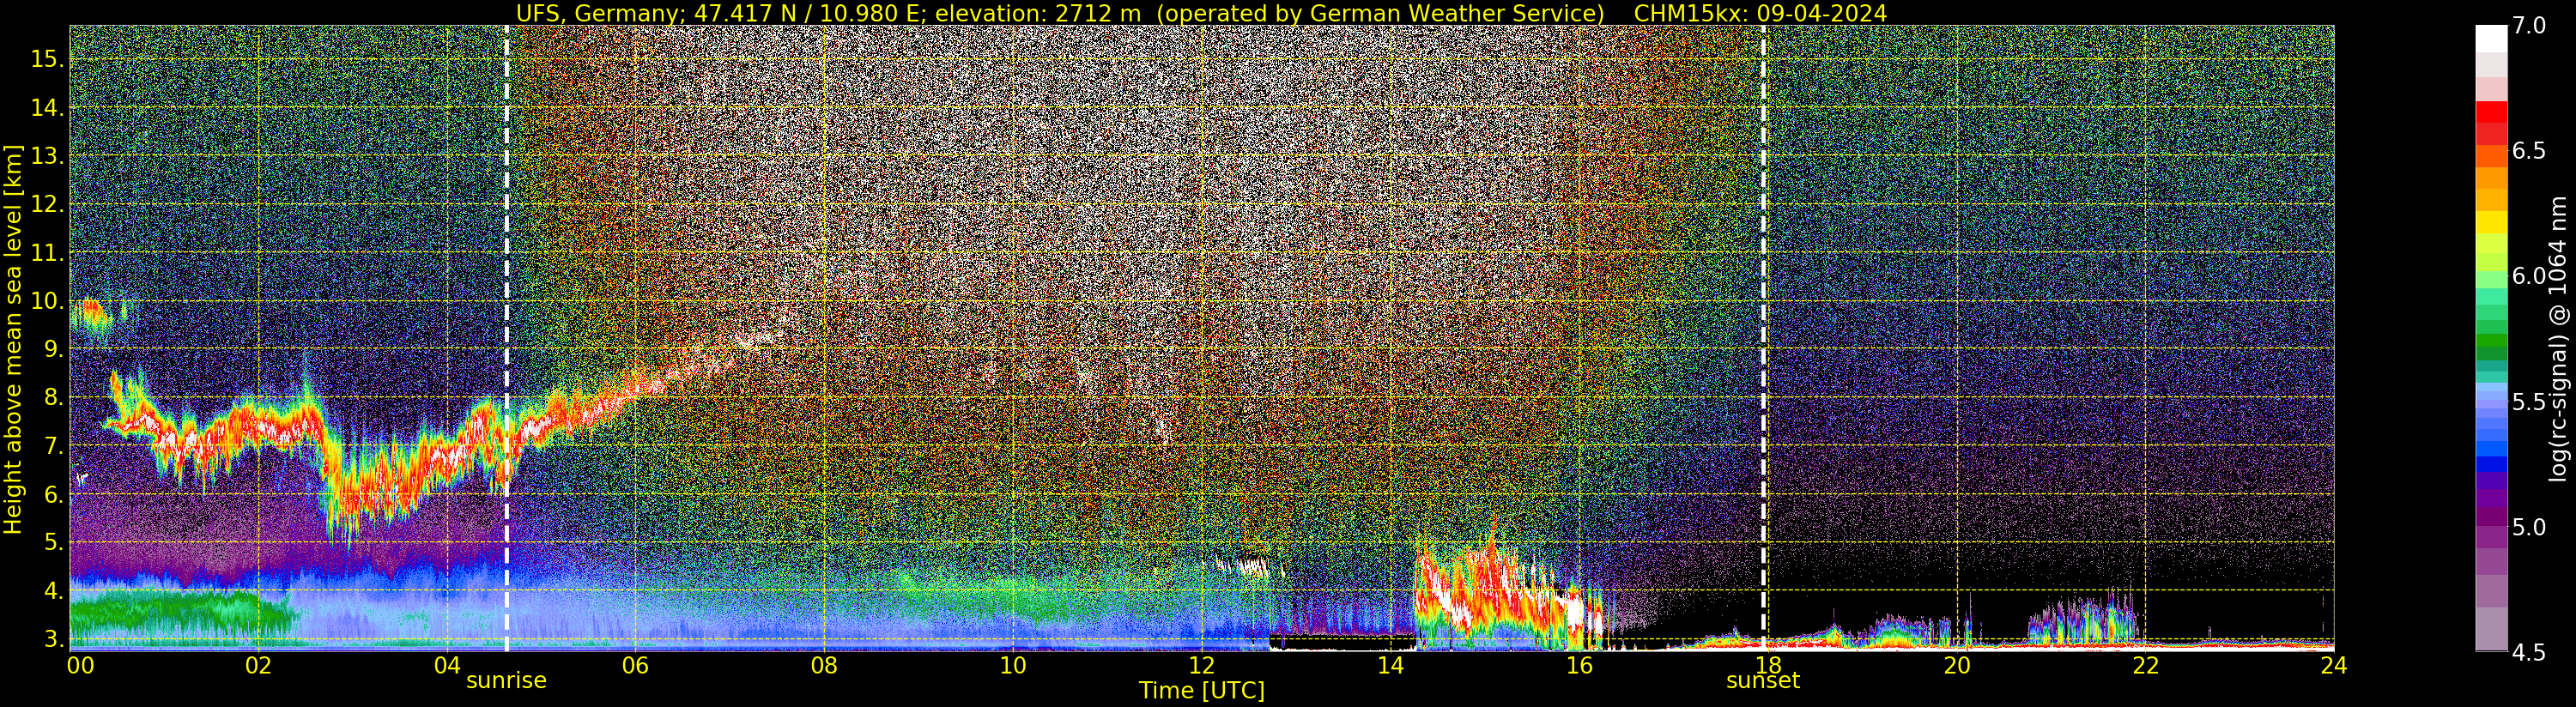The height and width of the screenshot is (707, 2576).
Task: Click the '7.0' colorbar value
Action: [x=2528, y=26]
